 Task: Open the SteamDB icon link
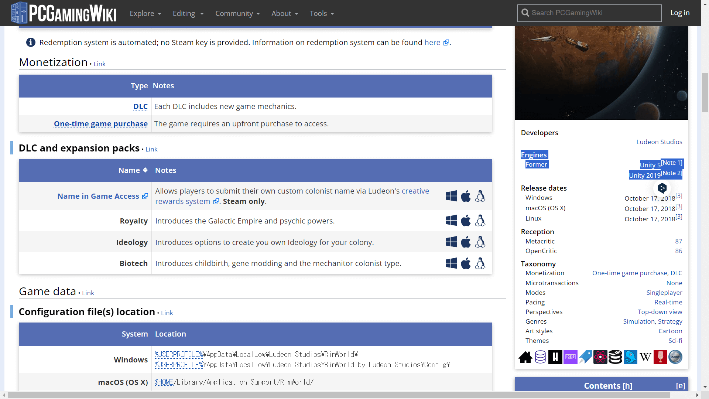point(615,357)
